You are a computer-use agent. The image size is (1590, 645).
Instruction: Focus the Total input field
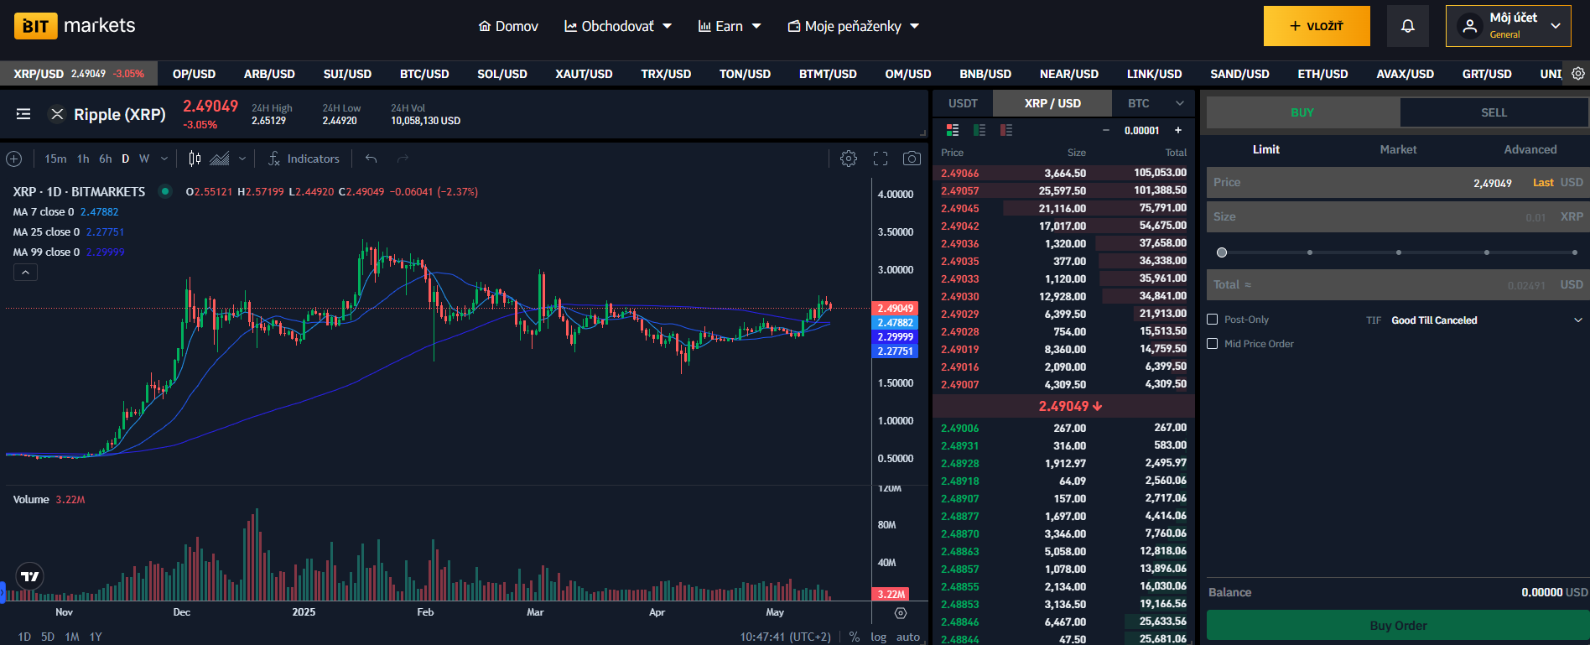click(1398, 284)
